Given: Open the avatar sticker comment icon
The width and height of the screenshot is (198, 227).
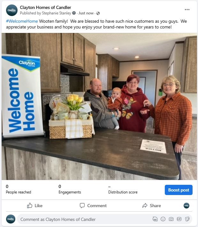Looking at the screenshot, I should [155, 219].
